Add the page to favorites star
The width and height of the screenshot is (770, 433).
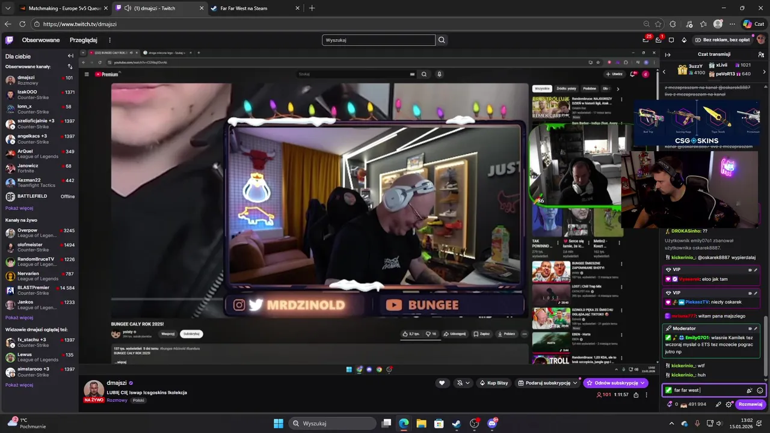click(658, 24)
